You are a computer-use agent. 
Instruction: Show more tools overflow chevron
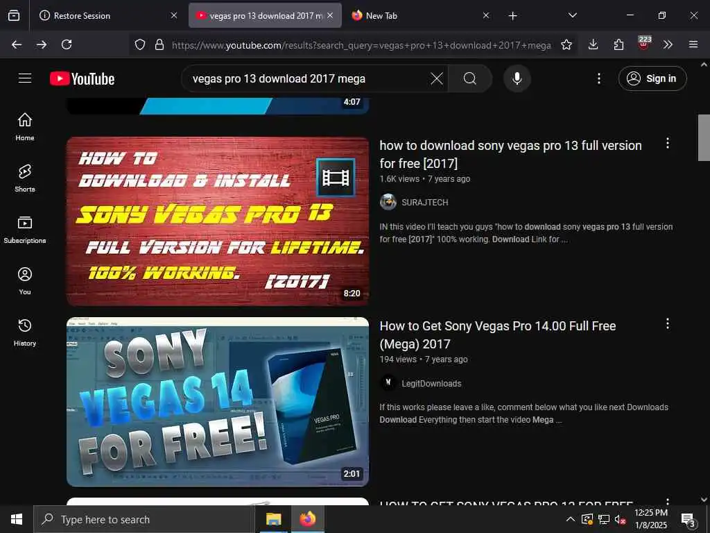(x=668, y=44)
